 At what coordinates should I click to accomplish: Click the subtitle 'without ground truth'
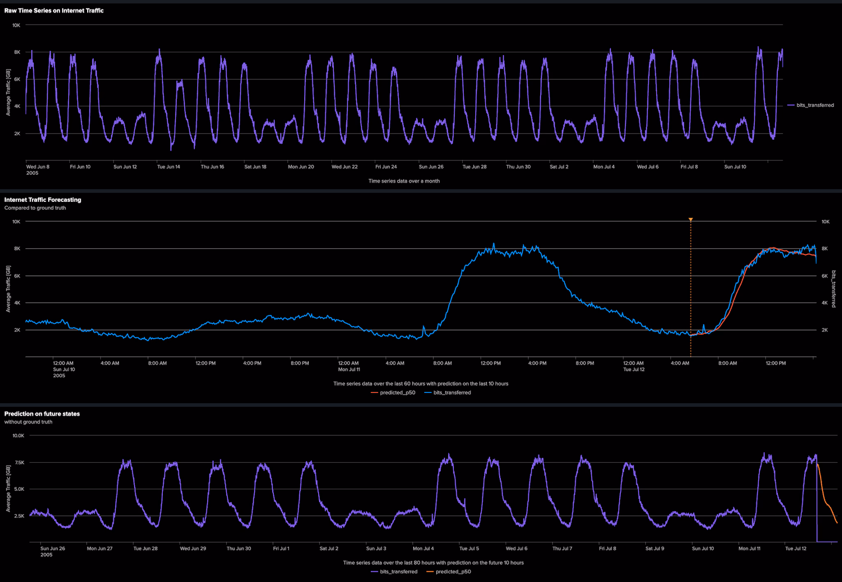tap(28, 422)
